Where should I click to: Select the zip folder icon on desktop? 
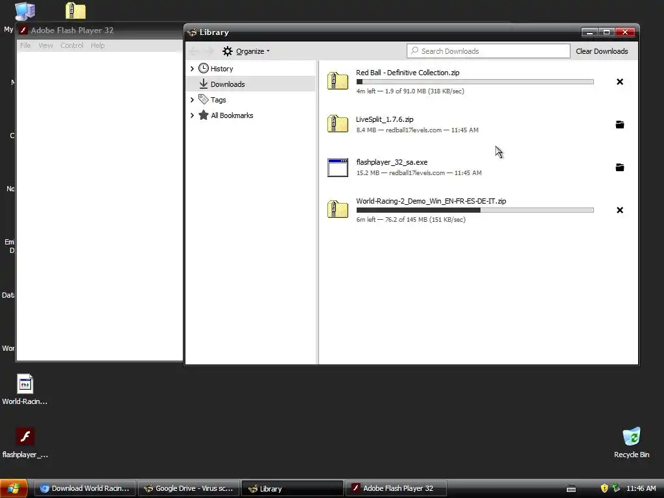tap(76, 10)
